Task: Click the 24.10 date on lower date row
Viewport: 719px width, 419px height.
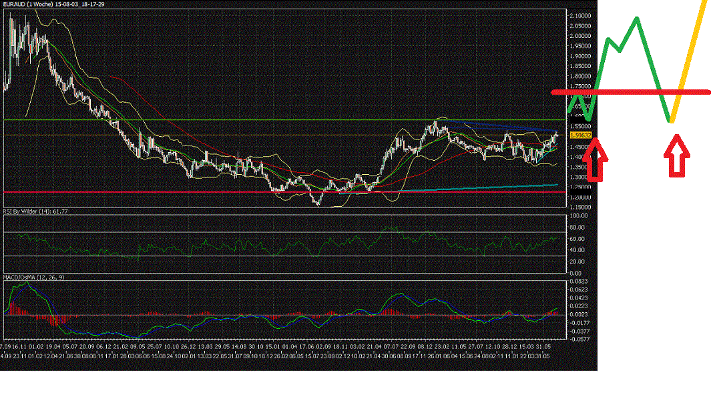Action: (x=174, y=356)
